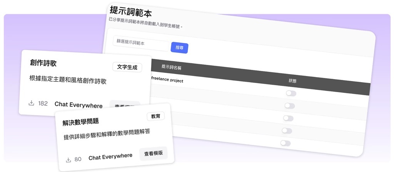The image size is (394, 172).
Task: Focus the 篩選提示詞範本 filter input
Action: click(141, 43)
